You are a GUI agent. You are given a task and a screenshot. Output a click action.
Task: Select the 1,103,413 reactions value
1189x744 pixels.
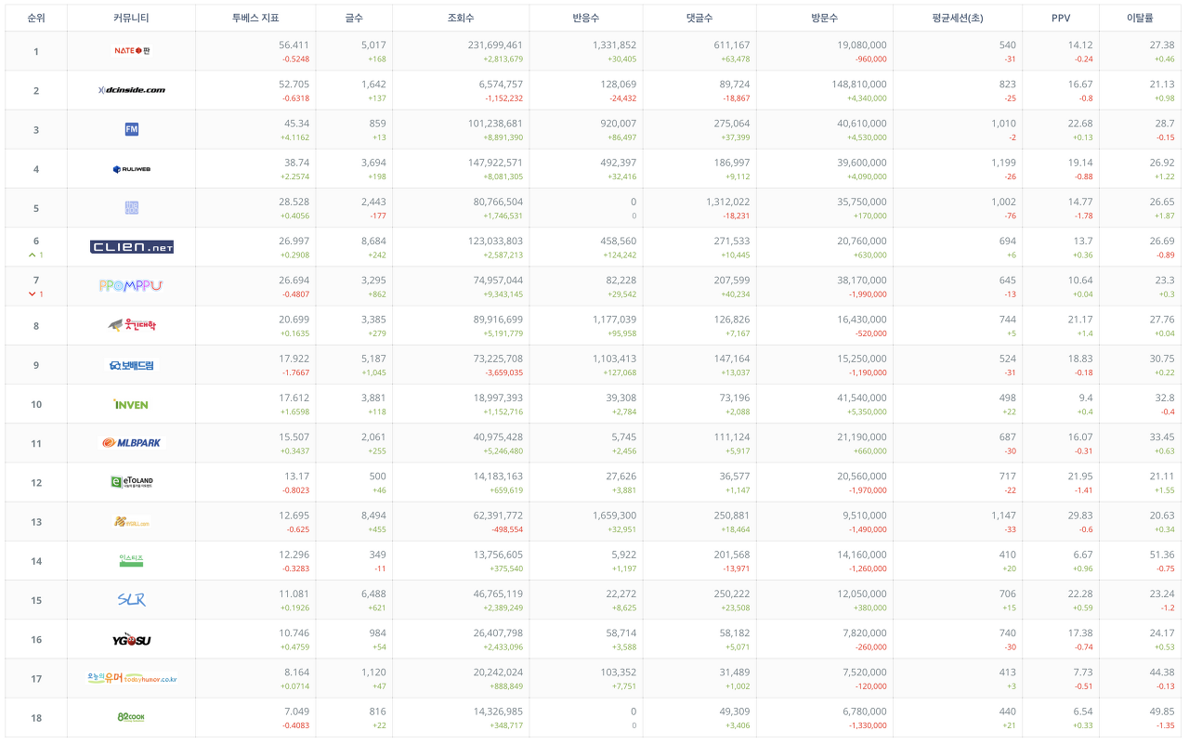614,359
